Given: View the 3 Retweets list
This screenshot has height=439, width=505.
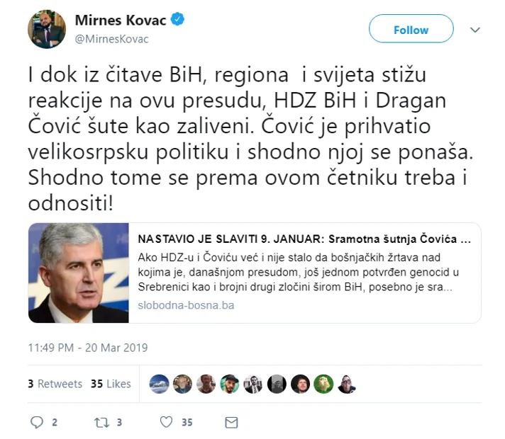Looking at the screenshot, I should click(x=55, y=384).
